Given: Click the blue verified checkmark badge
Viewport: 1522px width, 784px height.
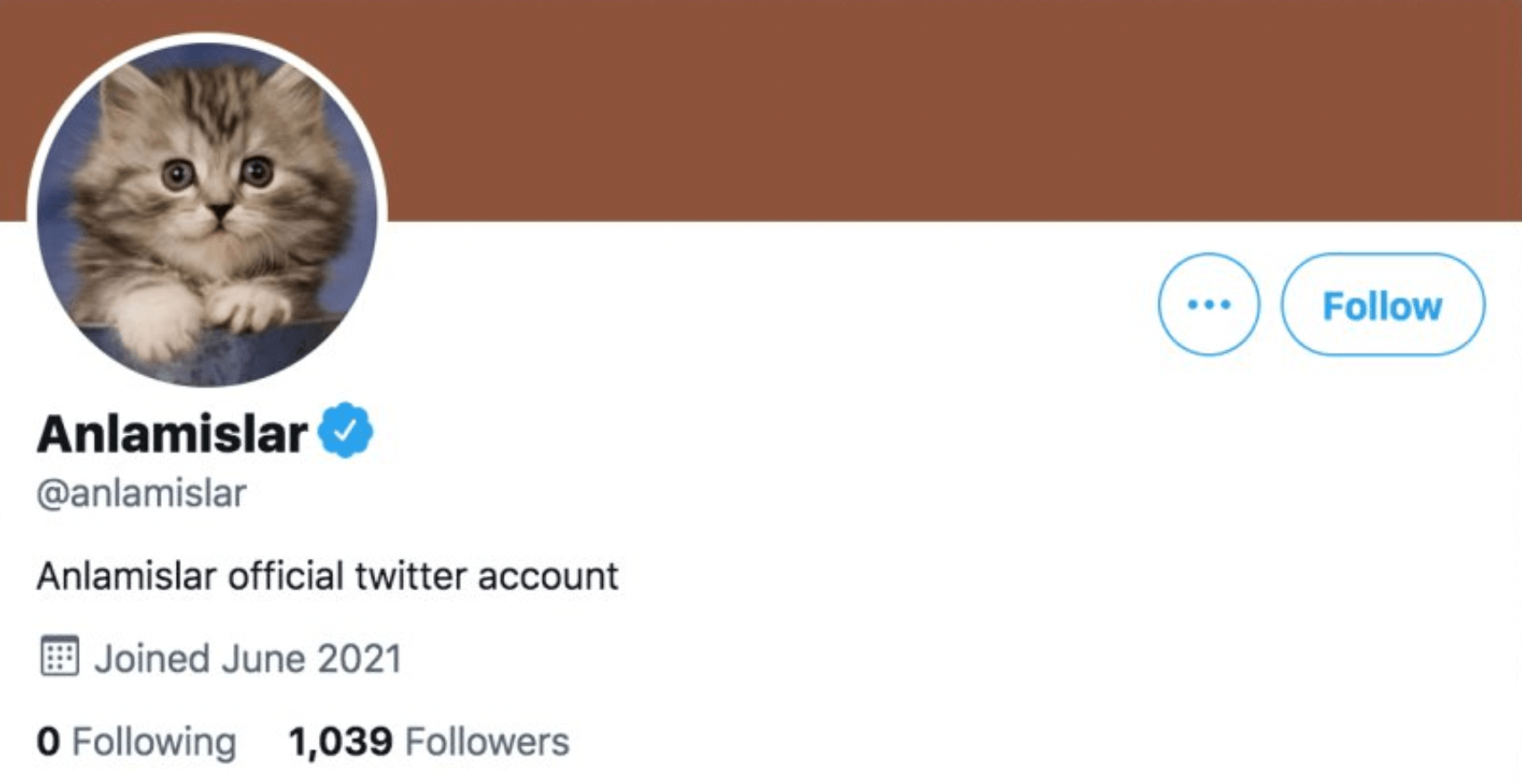Looking at the screenshot, I should (x=346, y=430).
